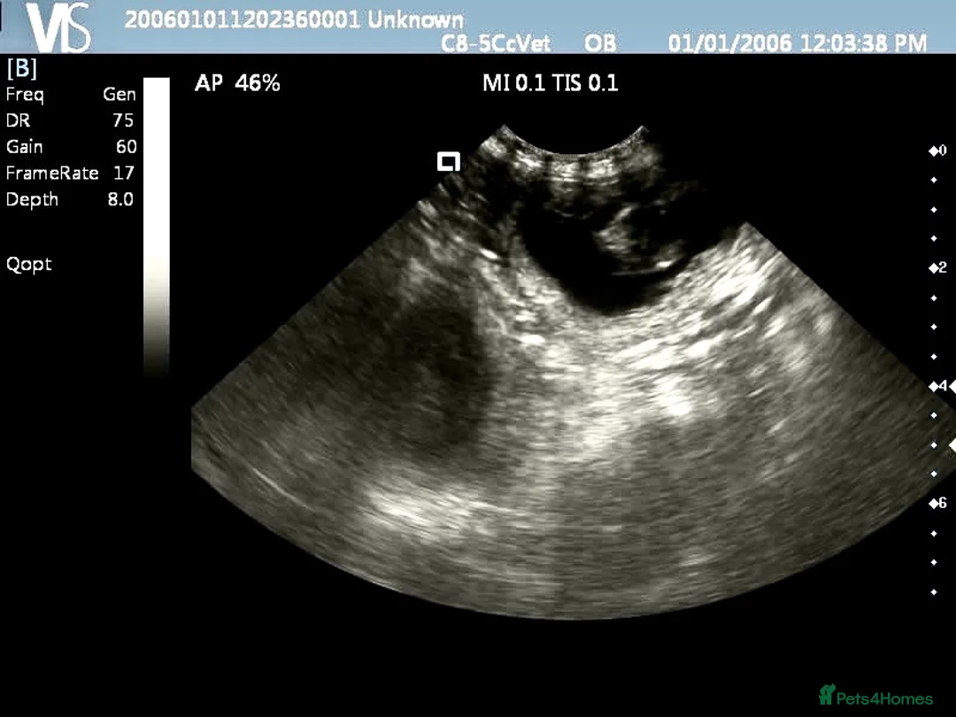
Task: Click the Qopt setting label
Action: 29,264
